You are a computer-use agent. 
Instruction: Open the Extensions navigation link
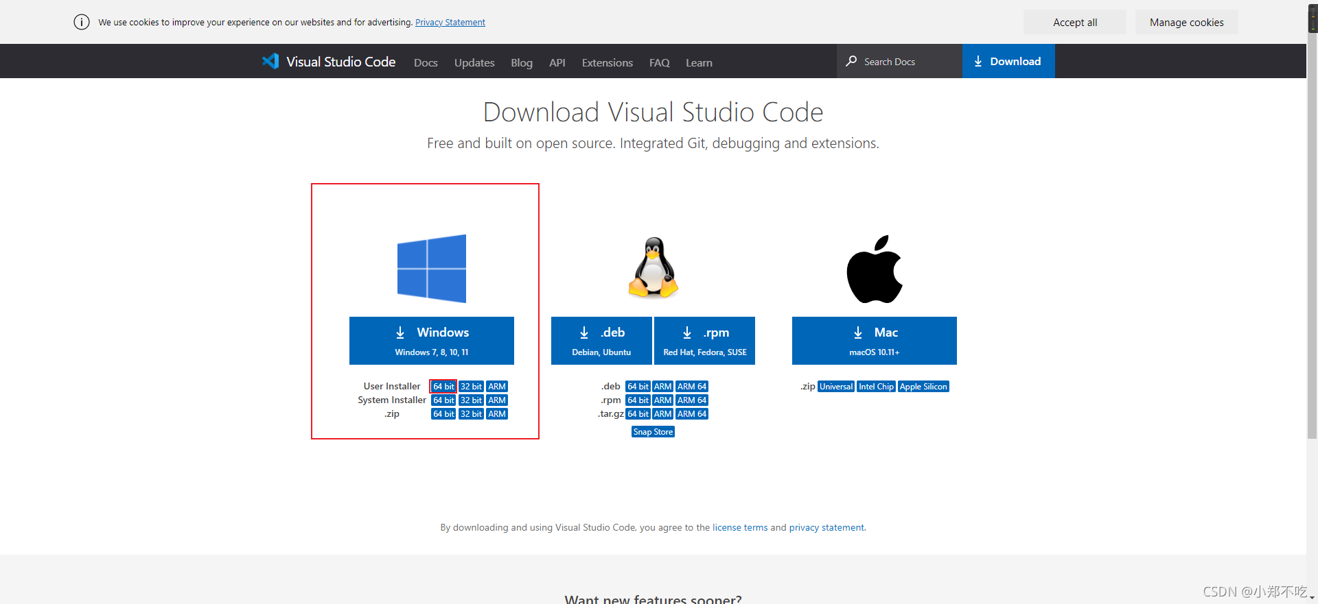pos(608,62)
